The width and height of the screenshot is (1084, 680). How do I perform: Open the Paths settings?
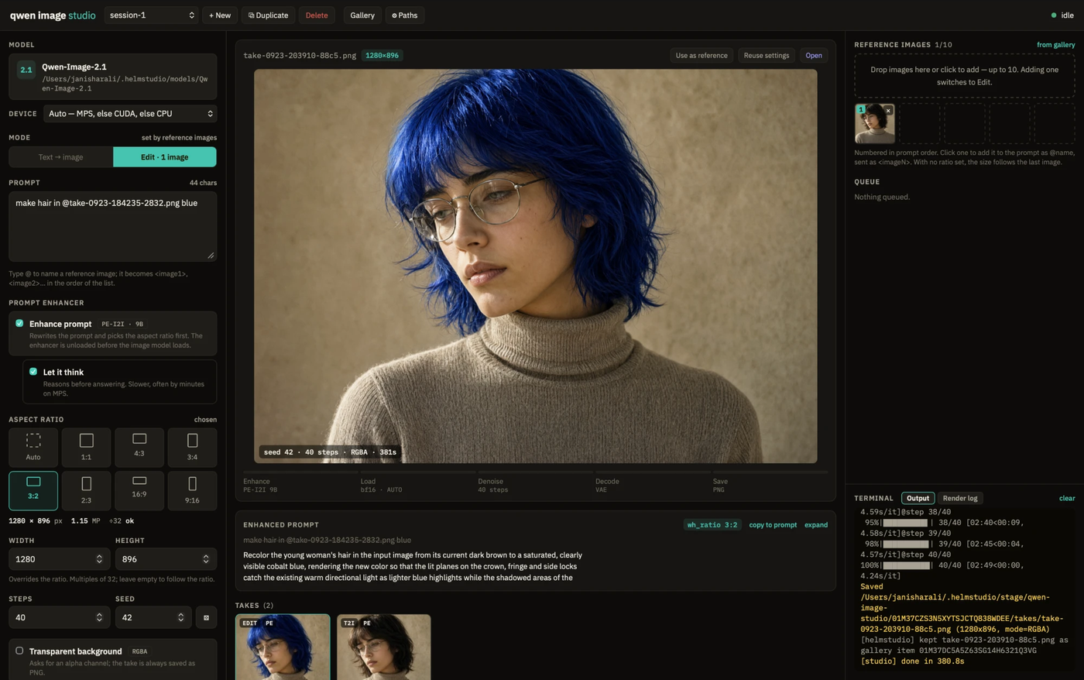coord(404,15)
